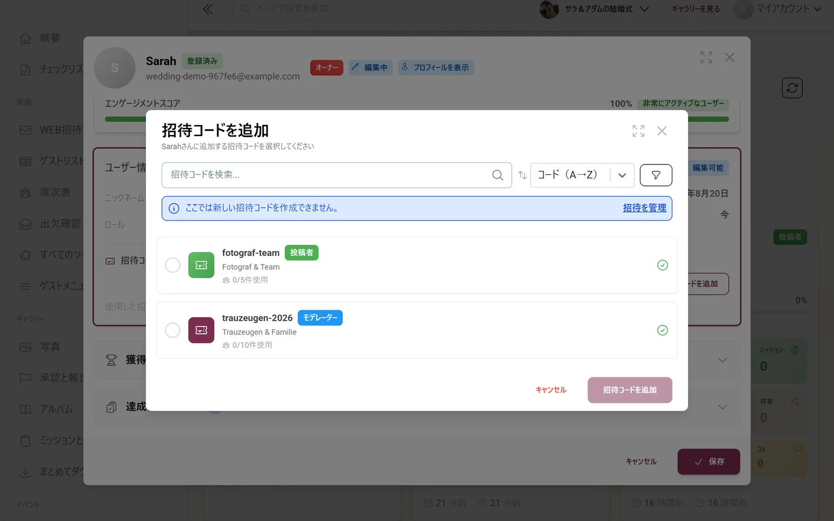Click the 編集中 pencil button

(371, 68)
